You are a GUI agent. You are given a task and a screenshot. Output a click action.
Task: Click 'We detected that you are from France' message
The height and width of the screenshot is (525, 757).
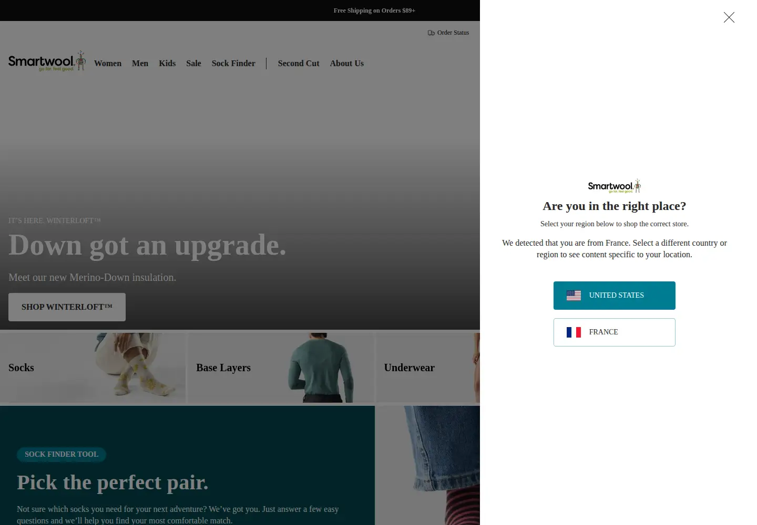click(x=614, y=249)
